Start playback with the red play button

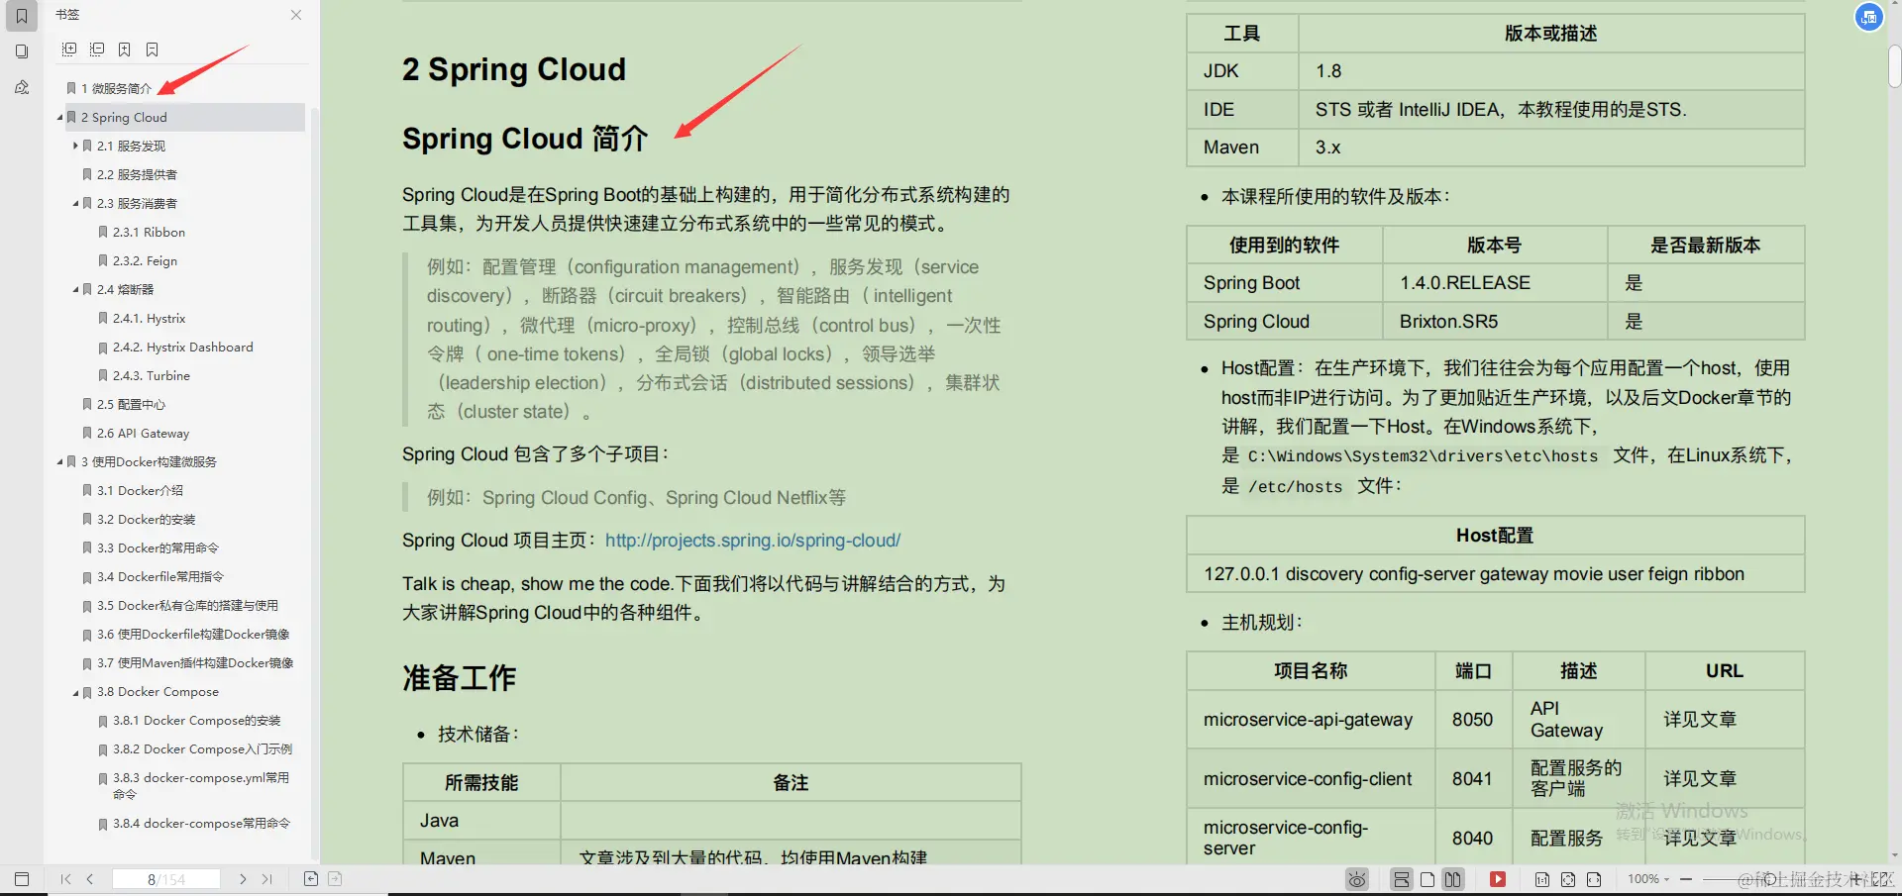pos(1498,878)
